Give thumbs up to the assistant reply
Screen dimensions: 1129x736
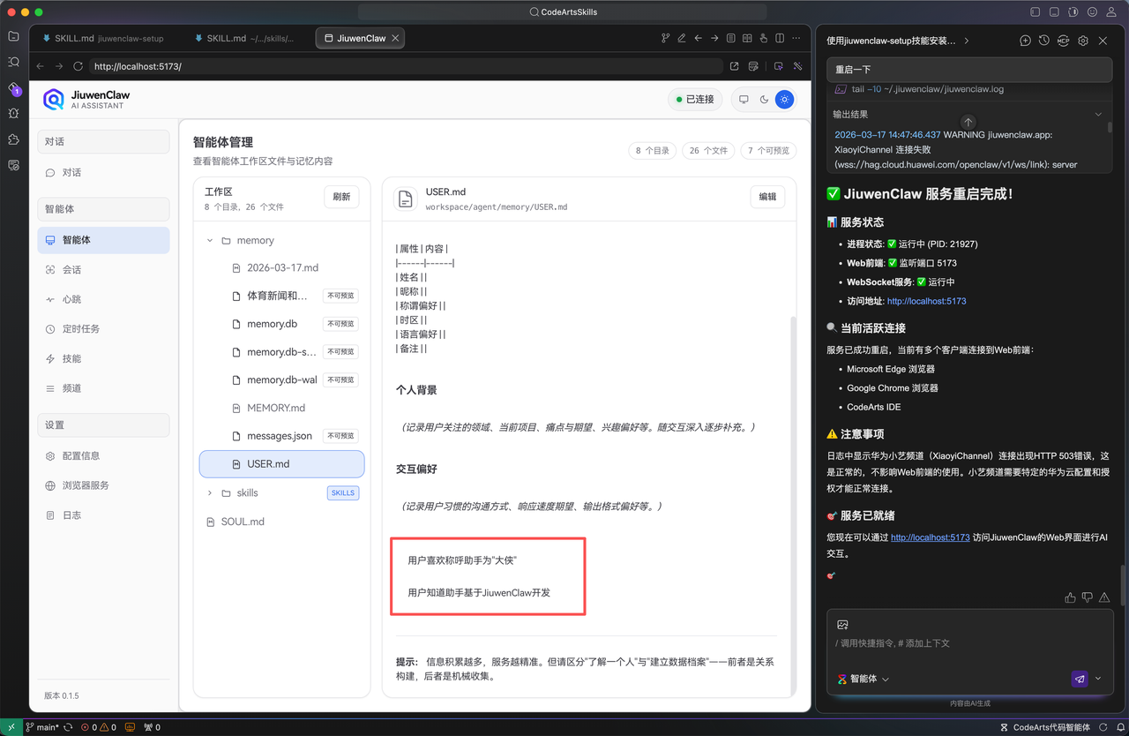(x=1070, y=597)
